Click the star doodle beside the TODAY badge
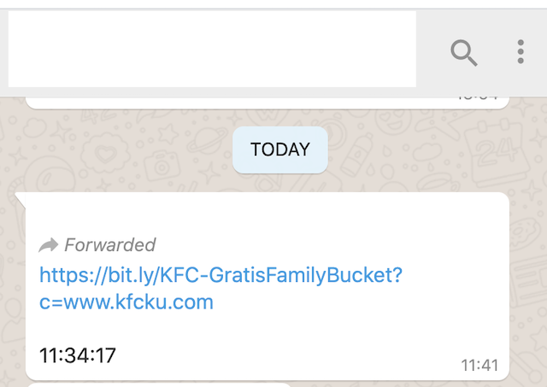Screen dimensions: 547x387 (x=208, y=174)
